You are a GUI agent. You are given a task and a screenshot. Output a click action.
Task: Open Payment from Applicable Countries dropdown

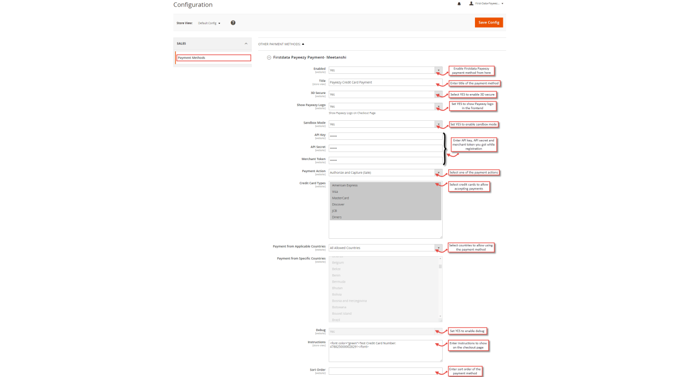pos(385,248)
